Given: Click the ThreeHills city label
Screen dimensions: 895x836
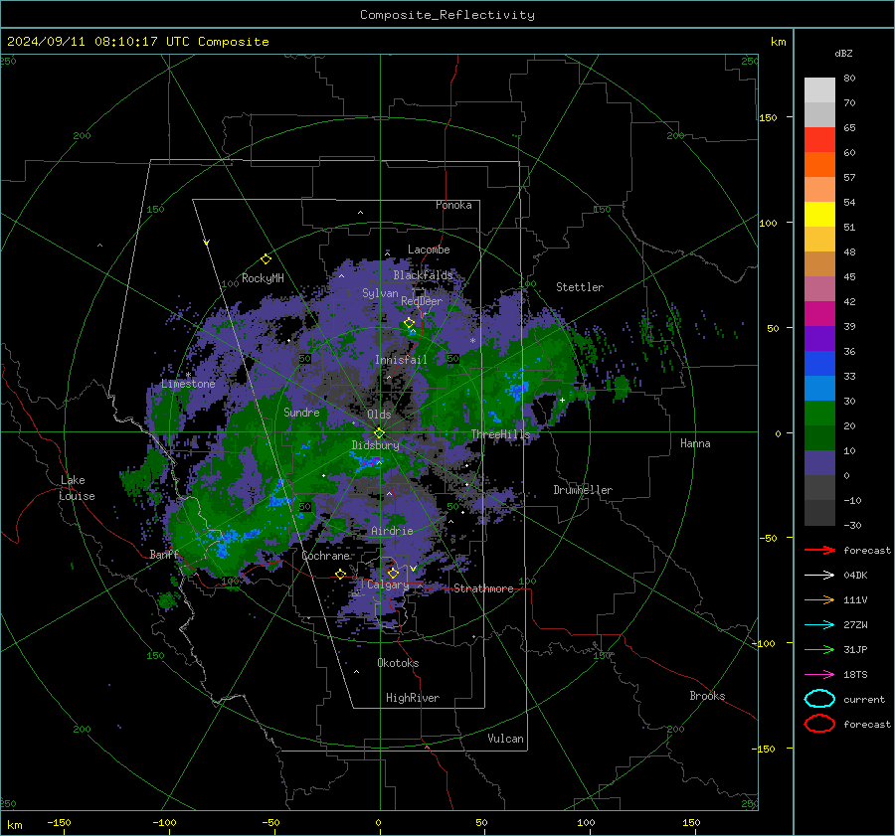Looking at the screenshot, I should [x=500, y=434].
